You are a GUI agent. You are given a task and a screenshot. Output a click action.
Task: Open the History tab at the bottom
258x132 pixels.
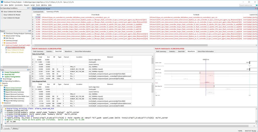point(15,128)
